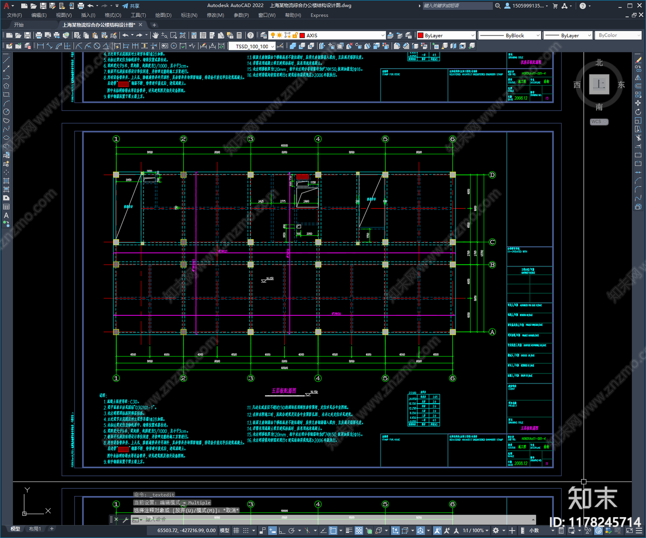646x538 pixels.
Task: Select the Linear dimension tool
Action: coord(40,46)
